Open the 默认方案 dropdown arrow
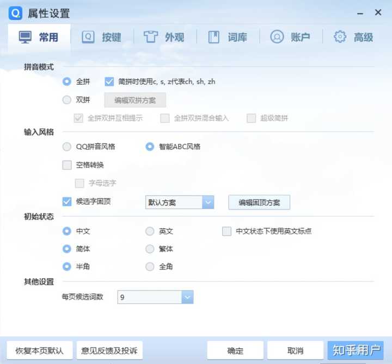The width and height of the screenshot is (392, 364). (208, 202)
